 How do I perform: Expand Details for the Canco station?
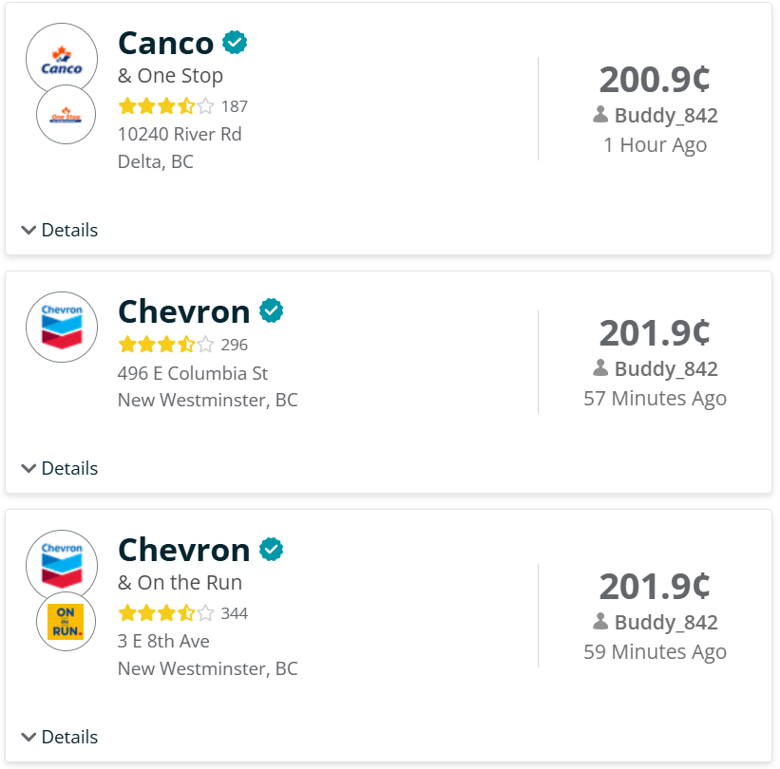pos(60,230)
